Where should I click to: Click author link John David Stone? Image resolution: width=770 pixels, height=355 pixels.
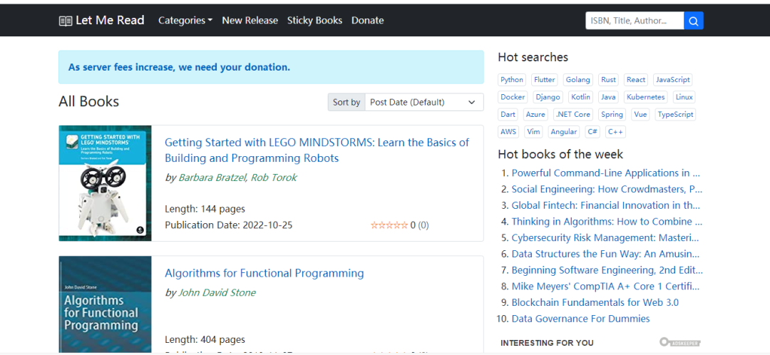point(217,292)
